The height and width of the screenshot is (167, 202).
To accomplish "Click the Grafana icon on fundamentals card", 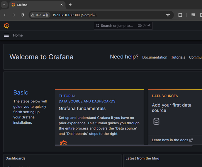I will coord(64,142).
